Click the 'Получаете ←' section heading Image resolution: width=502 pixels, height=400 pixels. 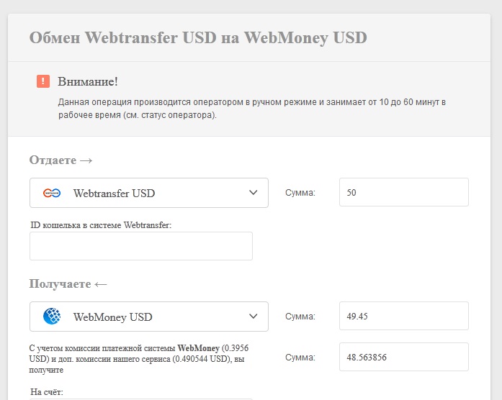(68, 283)
